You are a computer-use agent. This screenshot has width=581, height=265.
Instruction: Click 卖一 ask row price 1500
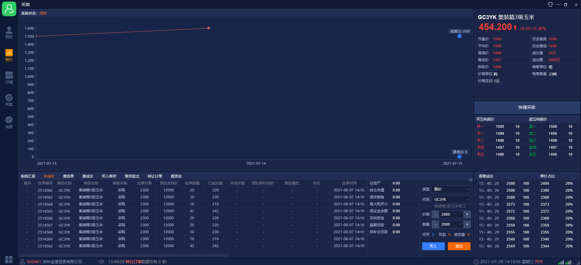[553, 127]
